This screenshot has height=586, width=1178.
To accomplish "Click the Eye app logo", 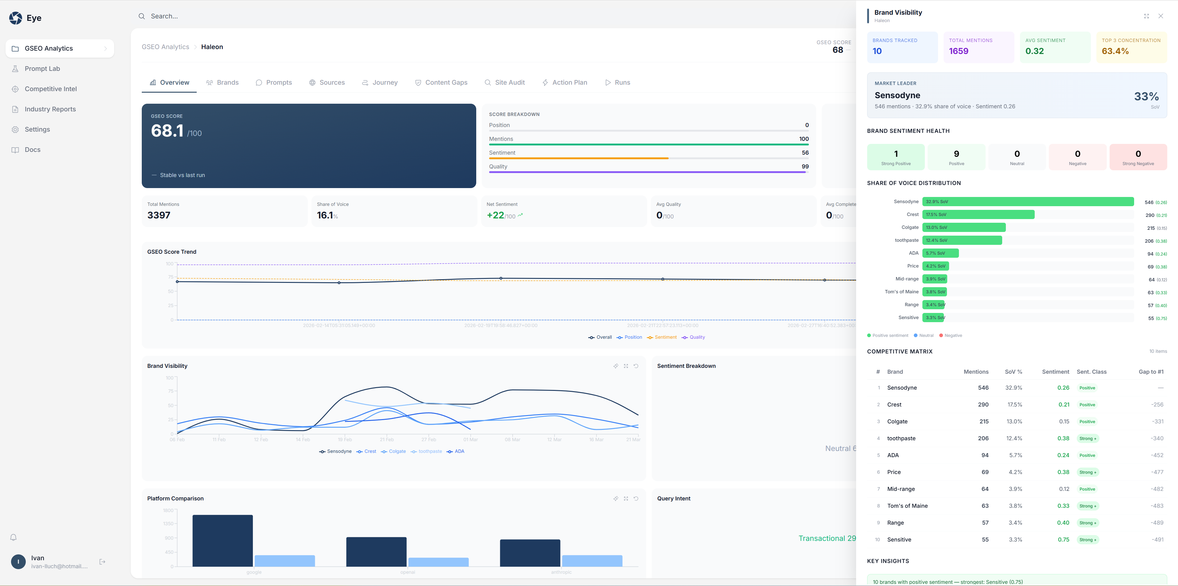I will pos(16,18).
